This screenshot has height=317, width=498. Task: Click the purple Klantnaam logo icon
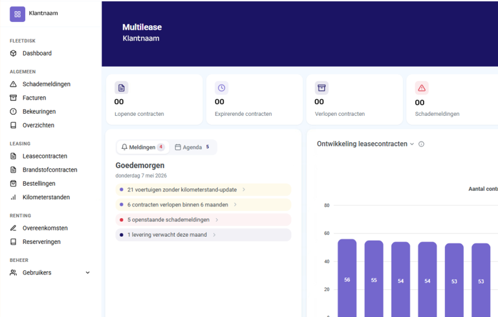click(x=17, y=14)
